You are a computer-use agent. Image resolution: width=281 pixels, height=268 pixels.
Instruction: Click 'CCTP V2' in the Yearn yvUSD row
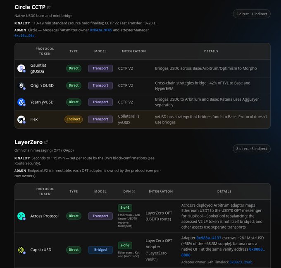pyautogui.click(x=126, y=102)
